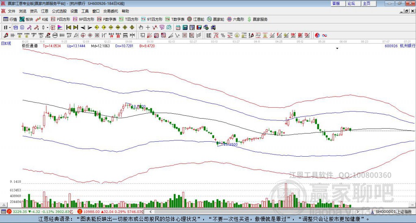416x223 pixels.
Task: Open 赢家服务 with the dollar icon
Action: coord(257,19)
